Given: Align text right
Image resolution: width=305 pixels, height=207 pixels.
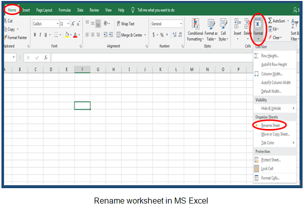Looking at the screenshot, I should pos(98,35).
